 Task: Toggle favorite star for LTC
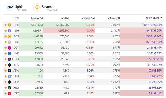(x=6, y=42)
